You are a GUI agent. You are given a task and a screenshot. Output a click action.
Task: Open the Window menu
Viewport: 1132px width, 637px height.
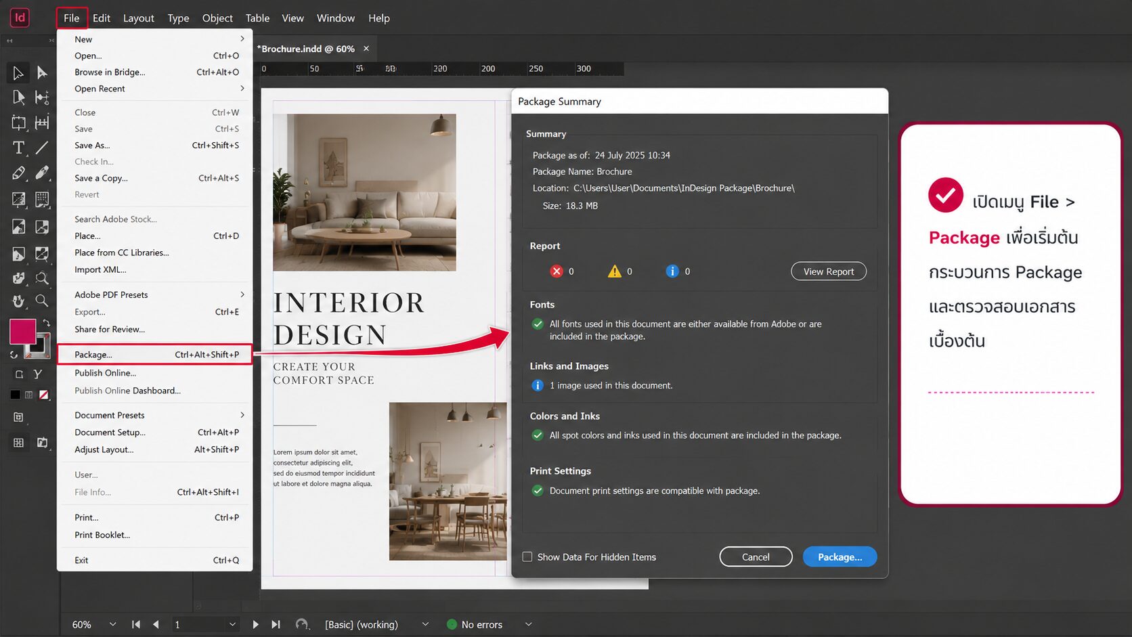tap(336, 18)
